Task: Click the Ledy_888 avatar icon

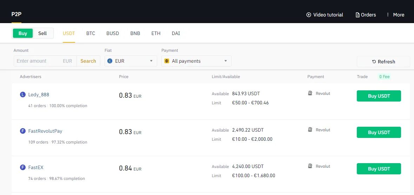Action: (23, 94)
